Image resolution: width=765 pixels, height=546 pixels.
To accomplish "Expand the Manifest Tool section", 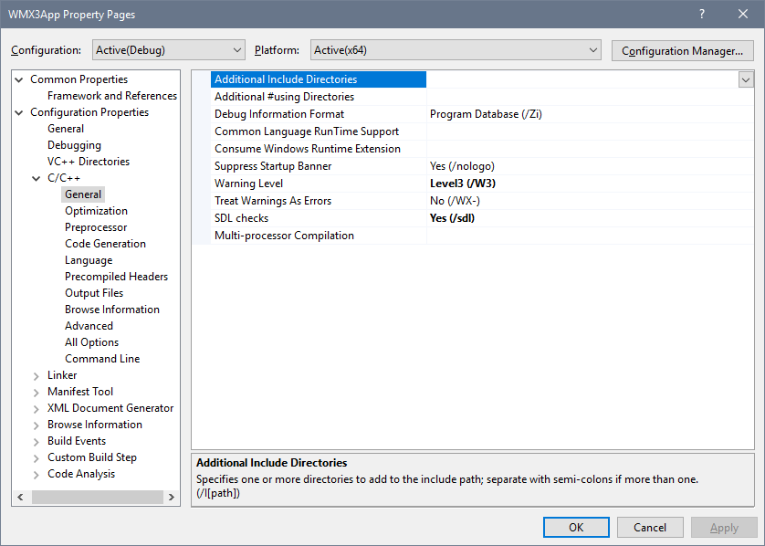I will (x=37, y=391).
